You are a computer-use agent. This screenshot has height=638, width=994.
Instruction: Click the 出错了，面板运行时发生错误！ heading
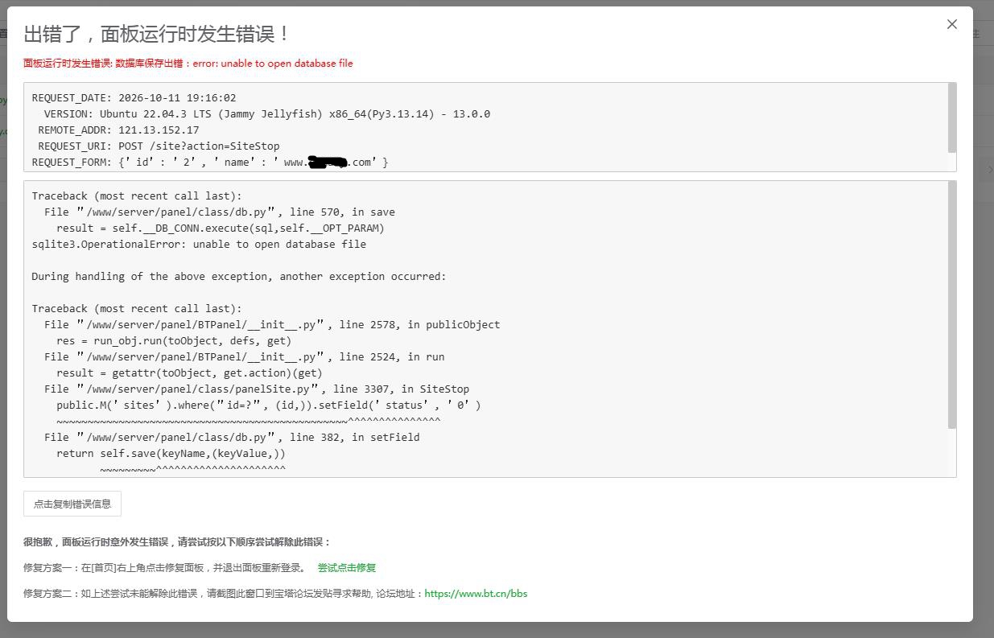tap(157, 34)
